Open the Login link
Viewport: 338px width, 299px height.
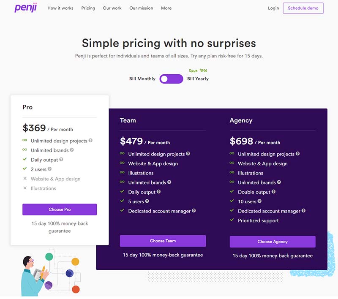tap(273, 8)
